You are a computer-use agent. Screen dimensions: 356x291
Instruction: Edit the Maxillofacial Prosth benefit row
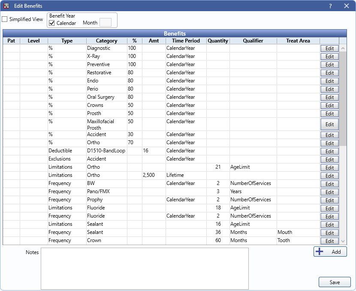click(x=329, y=124)
